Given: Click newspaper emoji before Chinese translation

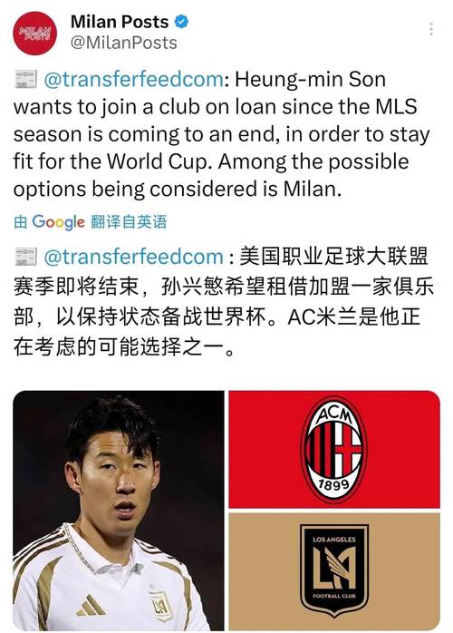Looking at the screenshot, I should coord(25,257).
